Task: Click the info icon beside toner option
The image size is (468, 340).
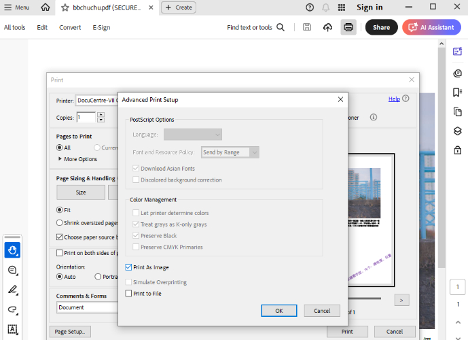Action: 374,117
